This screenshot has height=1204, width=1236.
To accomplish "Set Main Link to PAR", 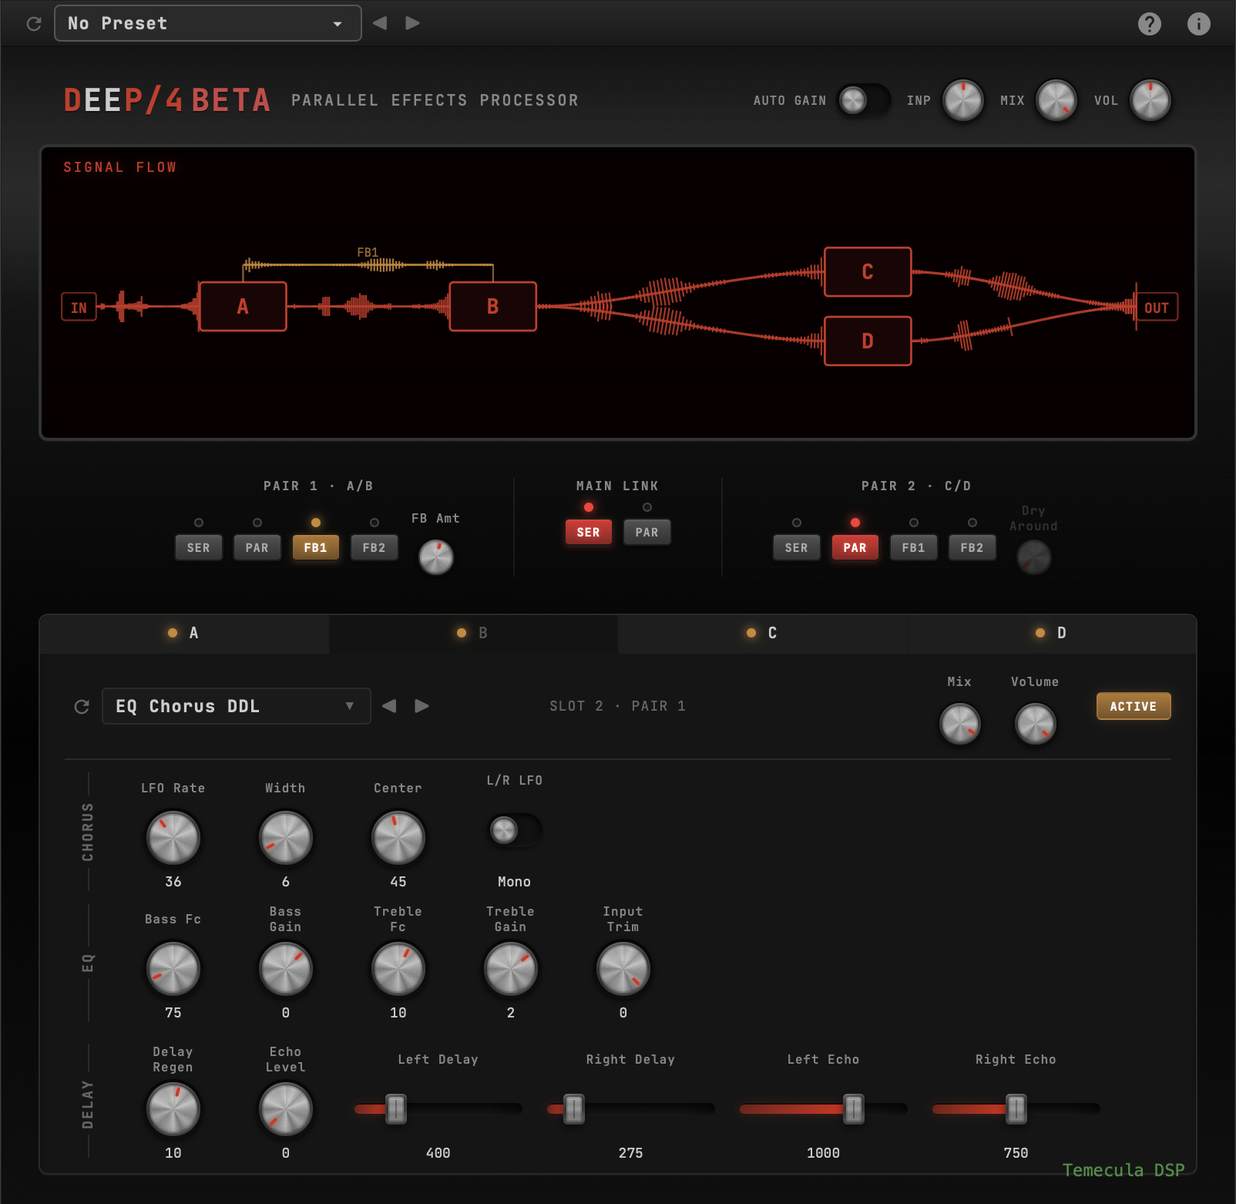I will pos(647,532).
